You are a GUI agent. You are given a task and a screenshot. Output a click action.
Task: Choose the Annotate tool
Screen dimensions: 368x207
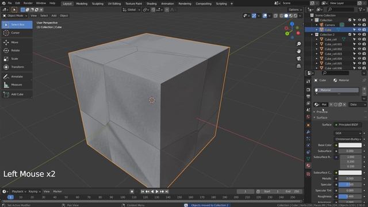[x=17, y=76]
